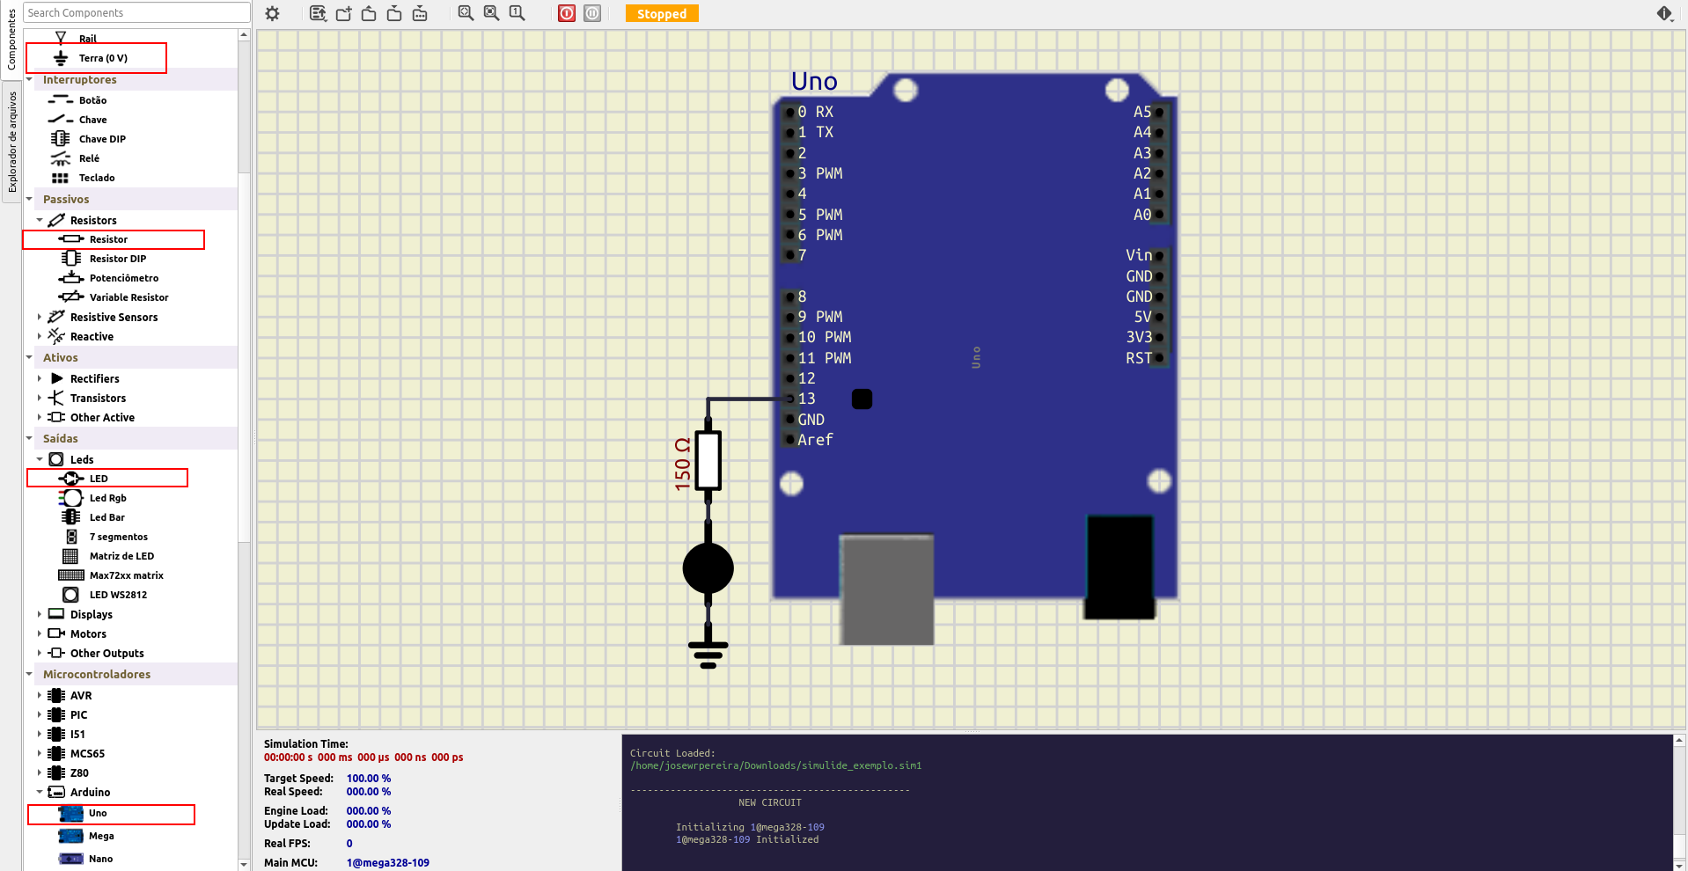This screenshot has height=871, width=1688.
Task: Select the Componentes side tab
Action: pyautogui.click(x=11, y=40)
